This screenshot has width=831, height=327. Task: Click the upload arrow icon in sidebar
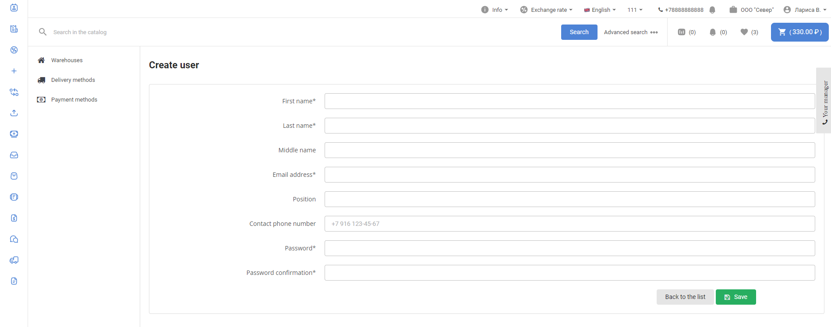pyautogui.click(x=14, y=113)
